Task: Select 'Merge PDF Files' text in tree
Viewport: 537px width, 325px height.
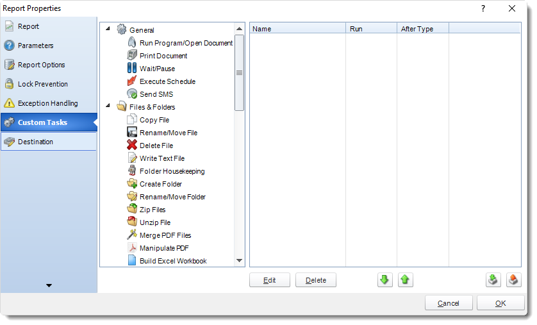Action: [165, 235]
